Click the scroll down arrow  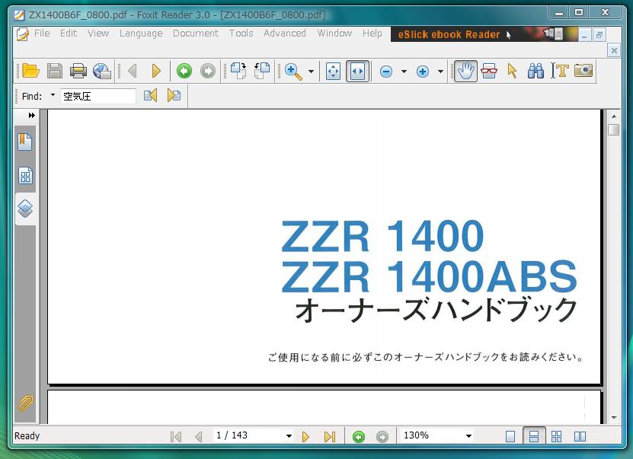[x=614, y=418]
